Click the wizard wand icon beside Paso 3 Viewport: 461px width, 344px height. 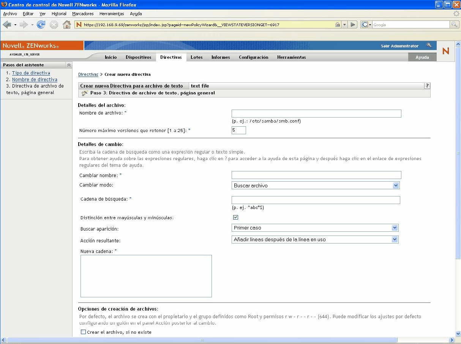point(85,93)
